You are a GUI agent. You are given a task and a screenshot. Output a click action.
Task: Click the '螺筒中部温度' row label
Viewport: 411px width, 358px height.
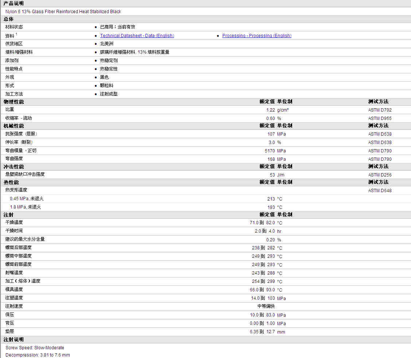[18, 256]
